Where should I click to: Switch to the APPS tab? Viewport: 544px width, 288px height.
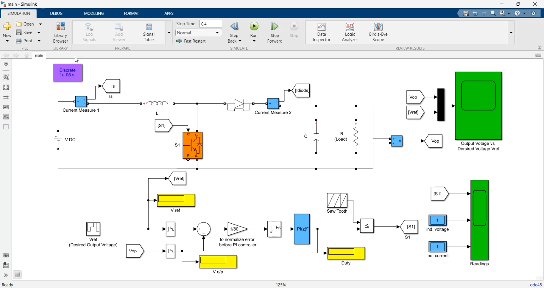[x=169, y=13]
